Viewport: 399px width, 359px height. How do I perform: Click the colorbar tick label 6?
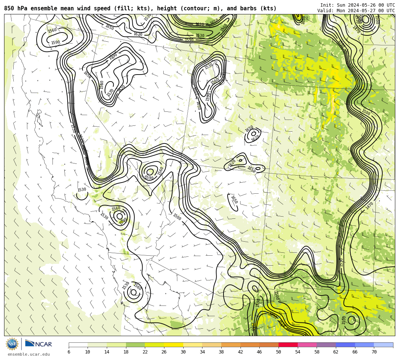(x=69, y=352)
